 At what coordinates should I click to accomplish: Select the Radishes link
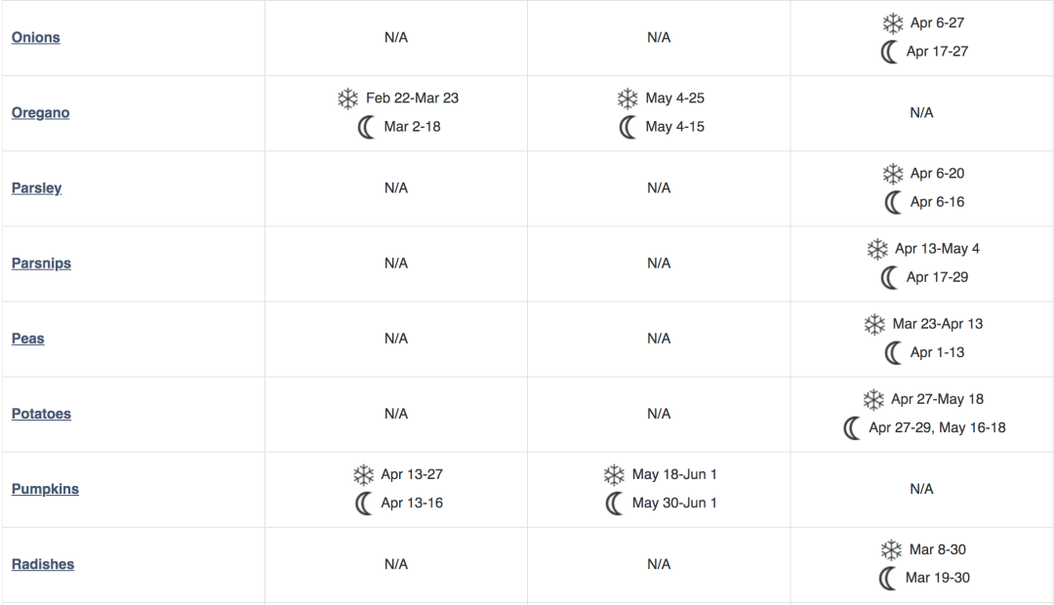coord(43,563)
